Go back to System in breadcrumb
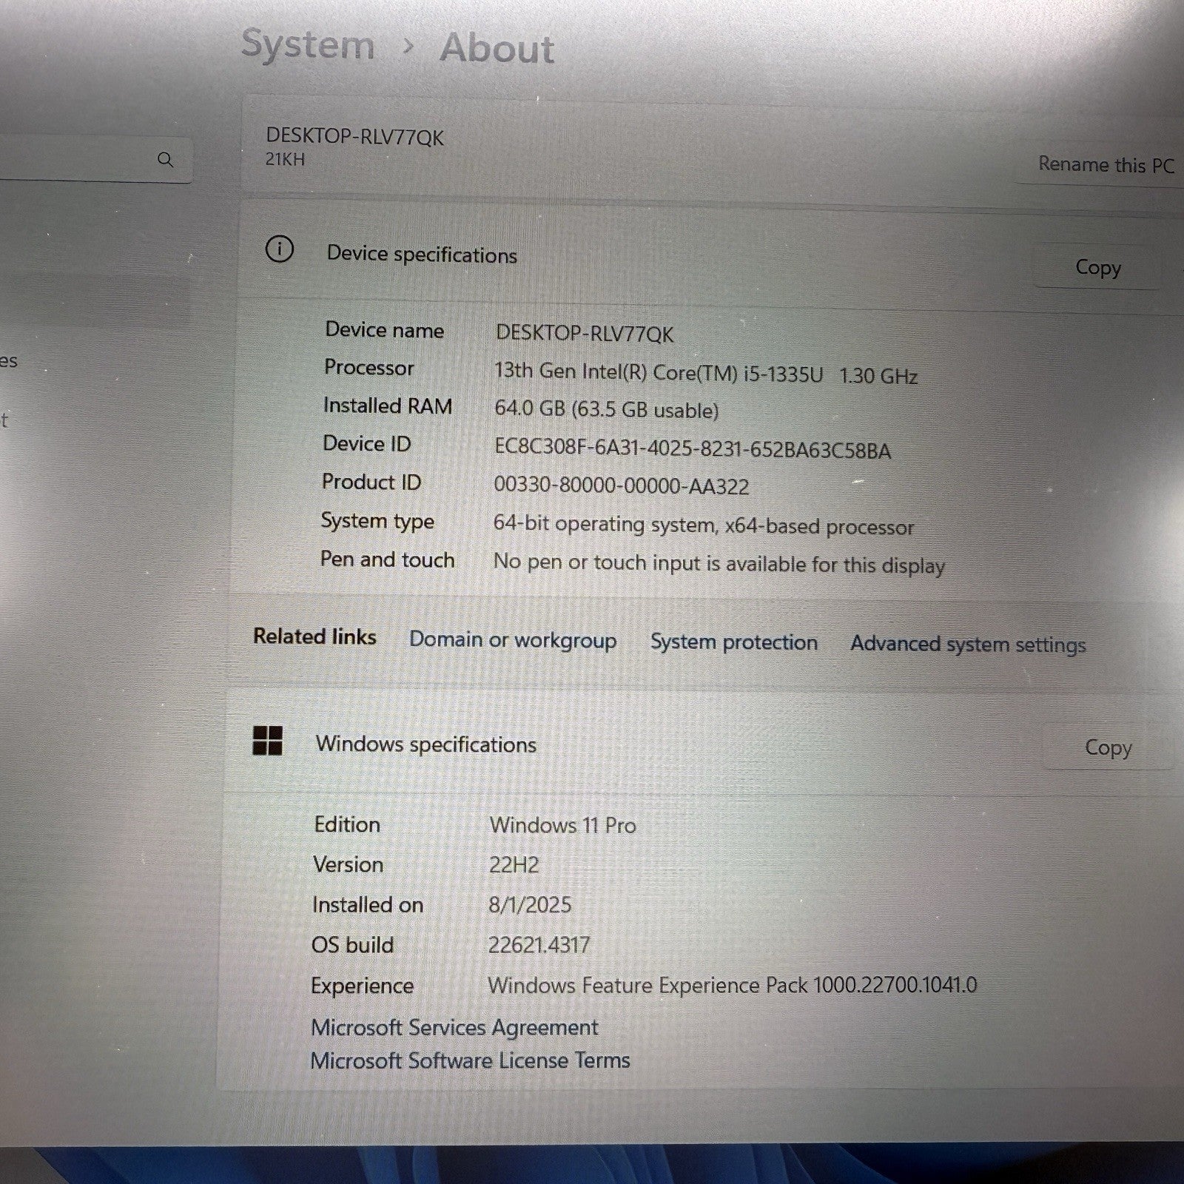Screen dimensions: 1184x1184 (x=309, y=44)
